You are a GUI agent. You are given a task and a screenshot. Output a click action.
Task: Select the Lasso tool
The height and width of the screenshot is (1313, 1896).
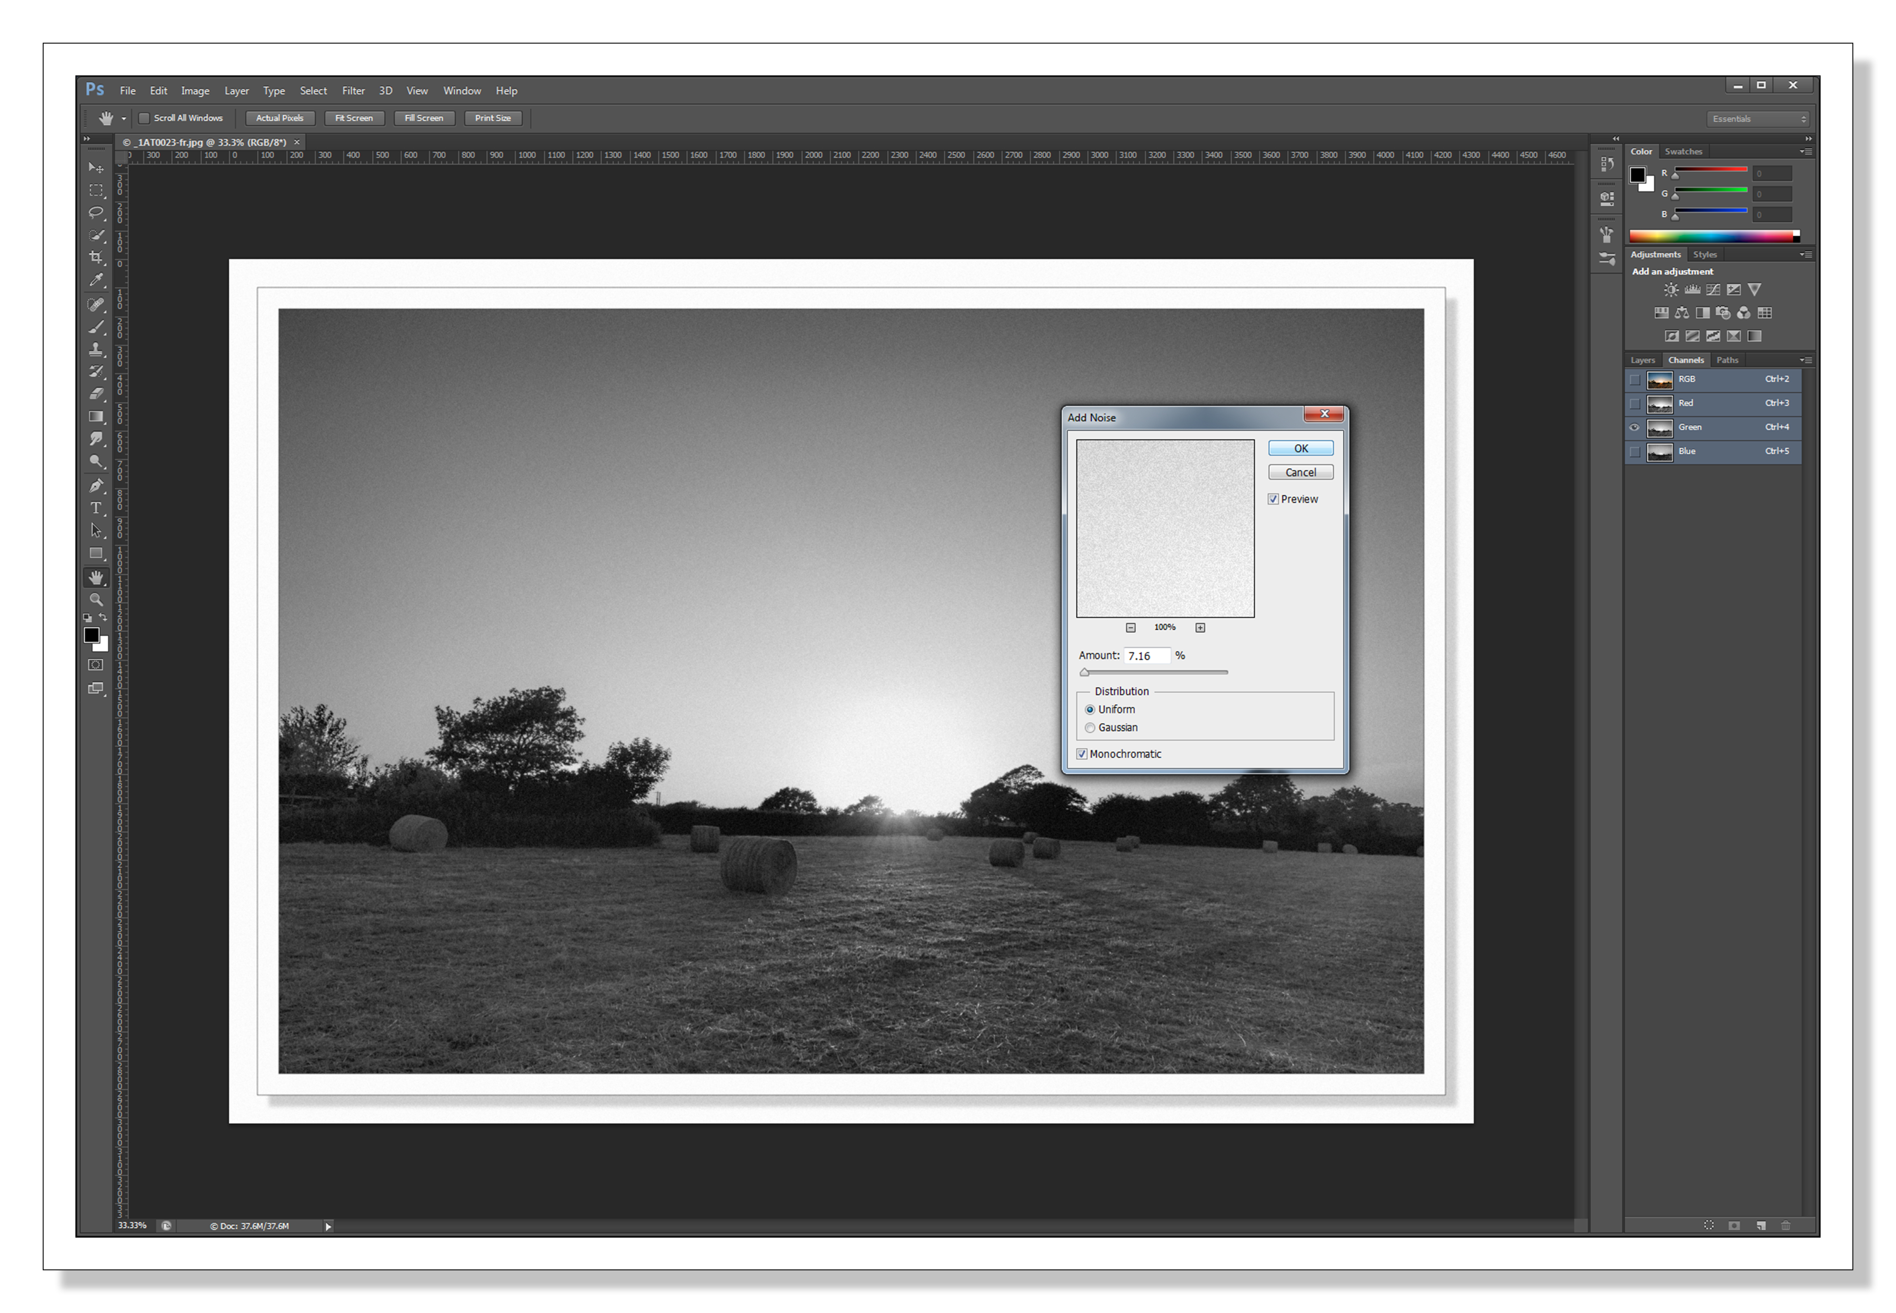(x=96, y=212)
